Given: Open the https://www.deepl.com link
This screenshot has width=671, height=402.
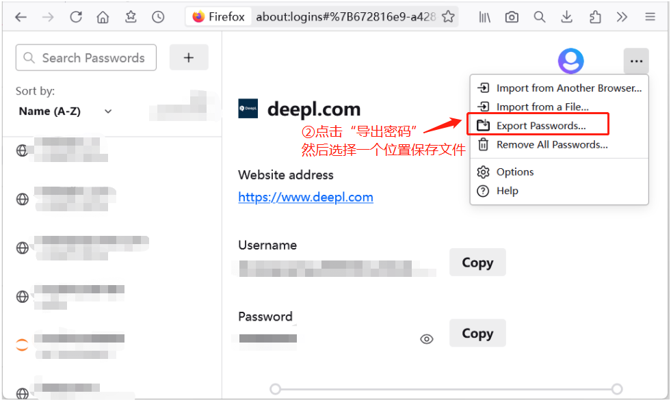Looking at the screenshot, I should tap(306, 197).
